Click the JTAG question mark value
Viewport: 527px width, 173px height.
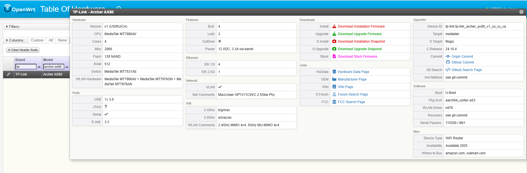click(106, 107)
